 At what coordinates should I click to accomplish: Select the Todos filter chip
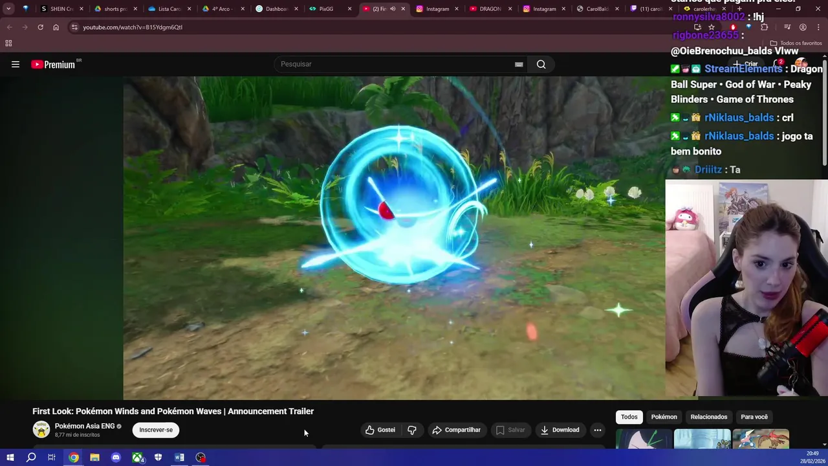click(x=629, y=417)
